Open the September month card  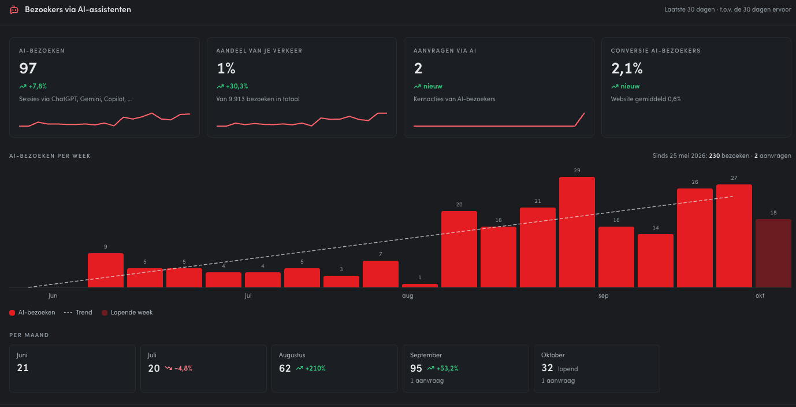466,368
